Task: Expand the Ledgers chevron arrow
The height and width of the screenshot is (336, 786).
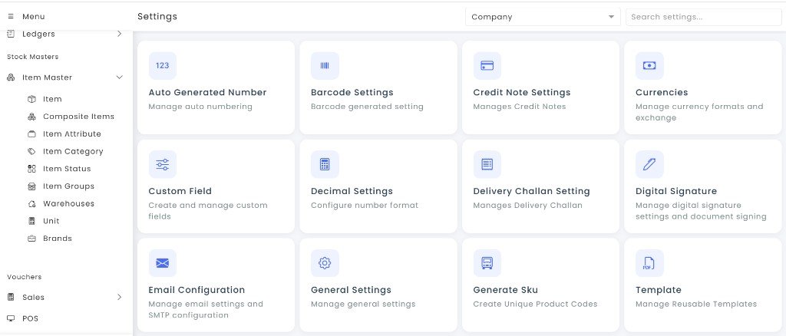Action: [119, 34]
